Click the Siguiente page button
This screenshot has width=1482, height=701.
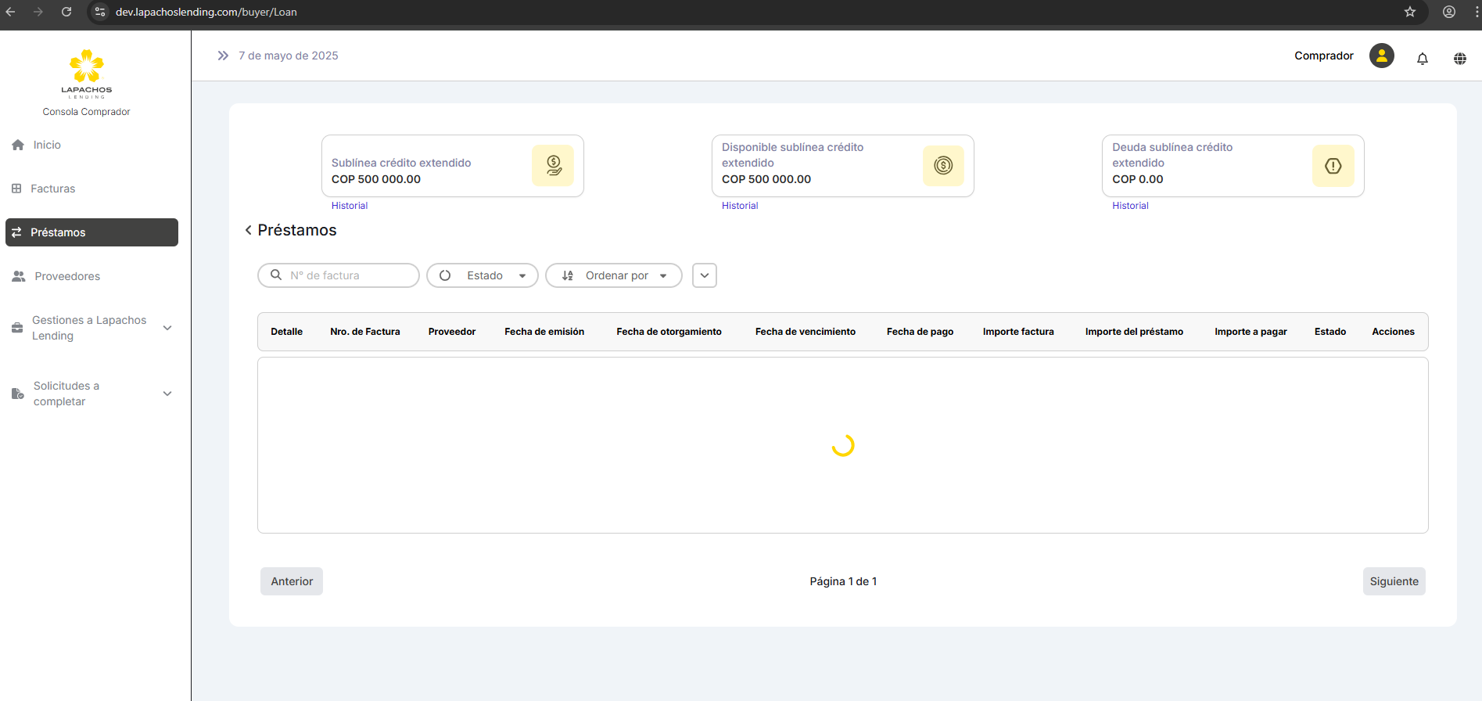click(1393, 581)
